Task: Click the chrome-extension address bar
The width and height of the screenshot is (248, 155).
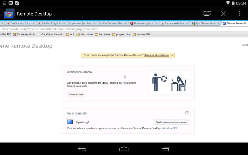Action: click(124, 29)
